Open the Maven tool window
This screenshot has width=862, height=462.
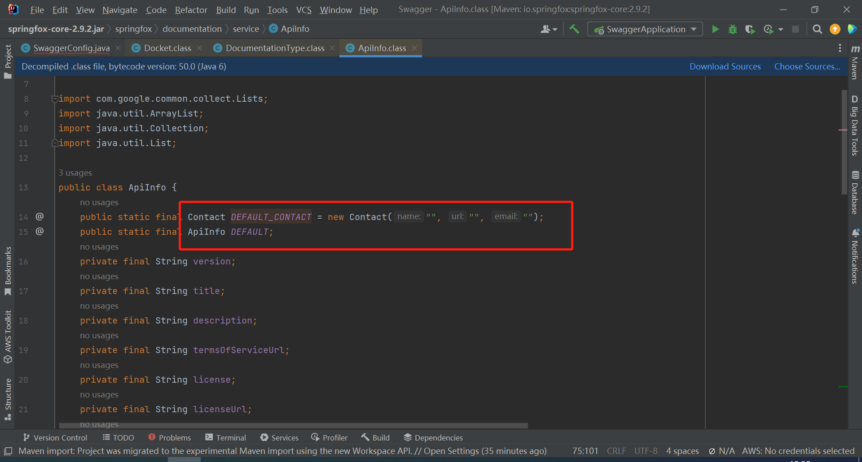click(855, 62)
